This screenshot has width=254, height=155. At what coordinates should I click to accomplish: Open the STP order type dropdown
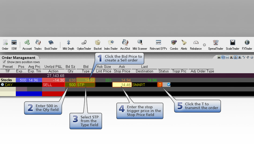click(x=86, y=85)
